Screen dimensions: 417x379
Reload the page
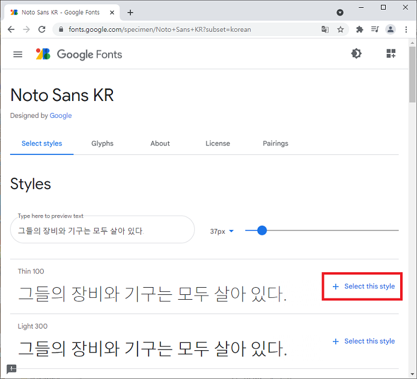[x=42, y=29]
